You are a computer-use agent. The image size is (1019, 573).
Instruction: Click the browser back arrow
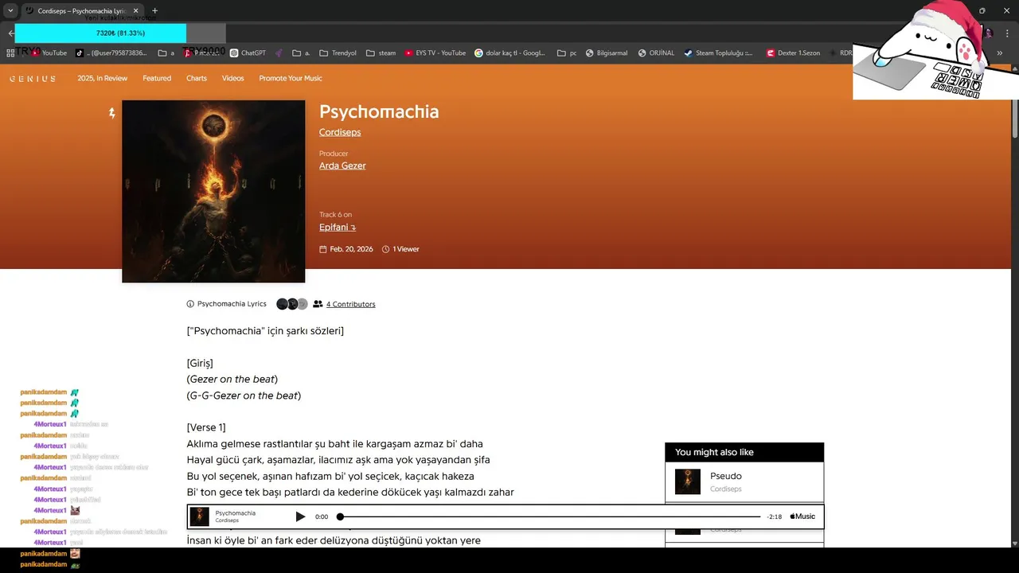coord(10,33)
